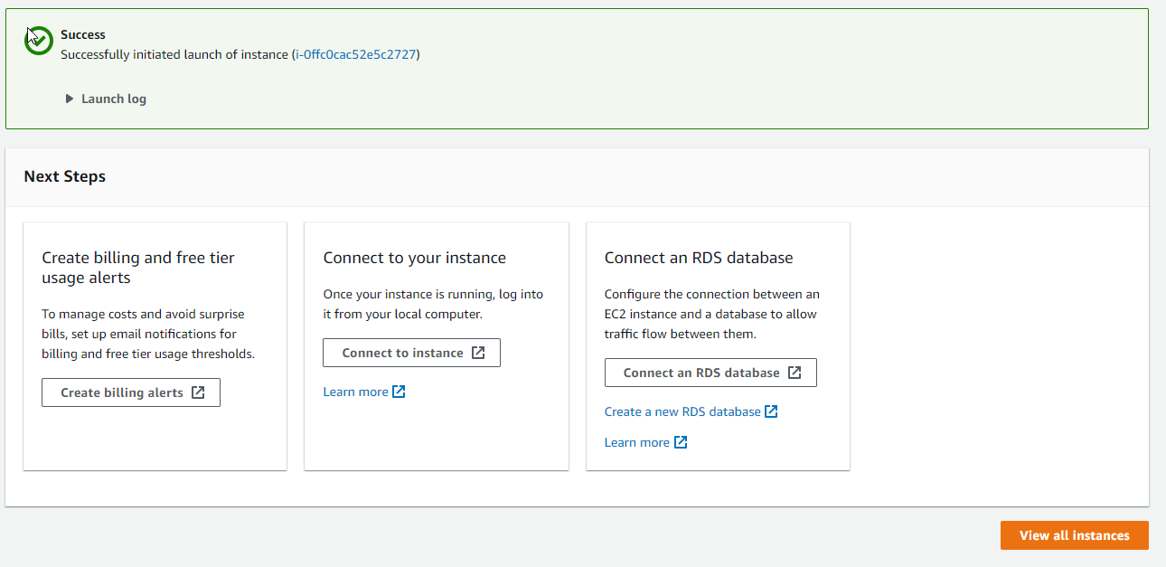This screenshot has height=567, width=1166.
Task: Click external icon beside Learn more under Connect to your instance
Action: tap(399, 392)
